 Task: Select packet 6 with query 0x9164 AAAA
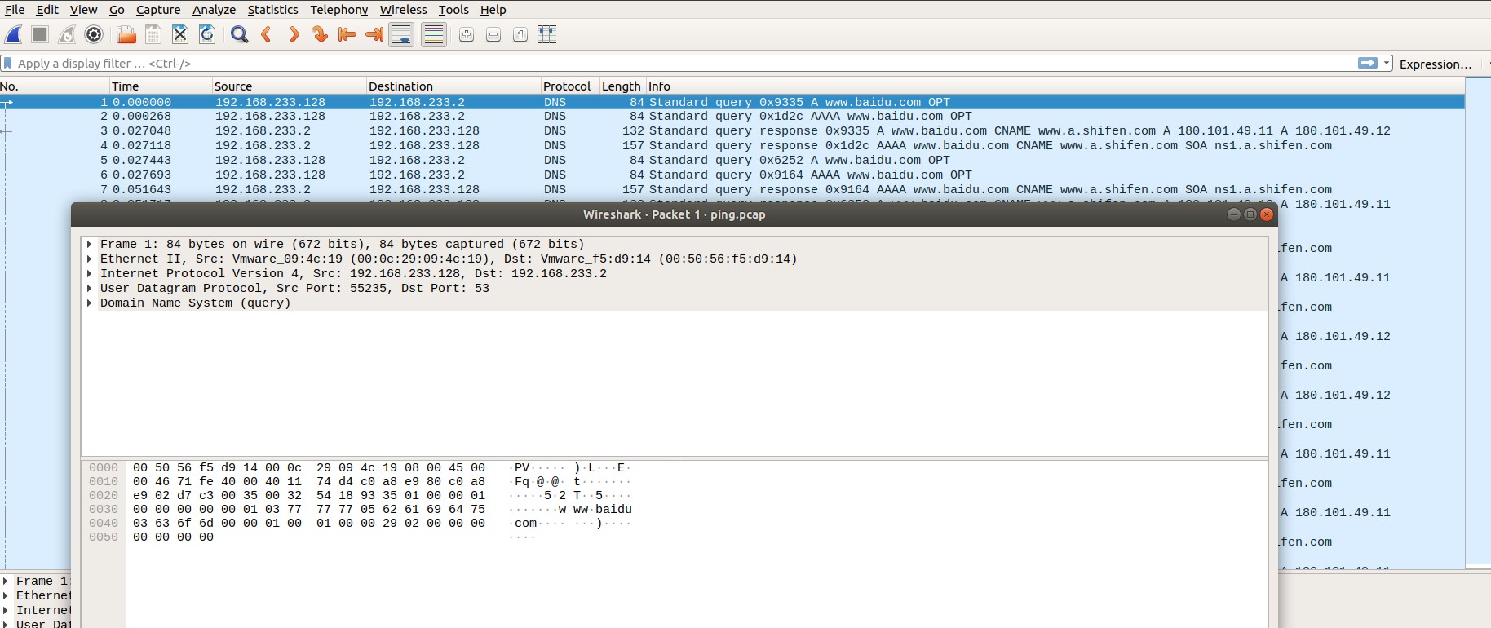pyautogui.click(x=732, y=175)
